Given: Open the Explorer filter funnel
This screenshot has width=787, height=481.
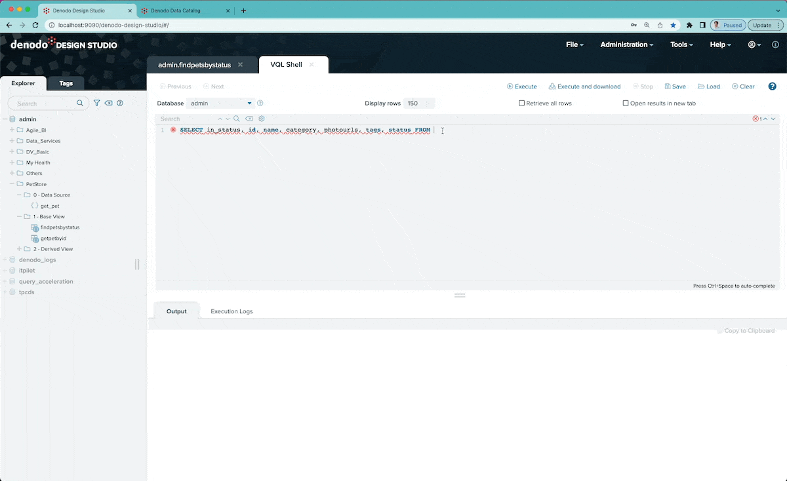Looking at the screenshot, I should pos(97,104).
